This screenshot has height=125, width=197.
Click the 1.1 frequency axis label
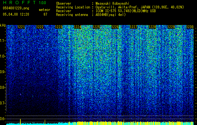pos(3,41)
